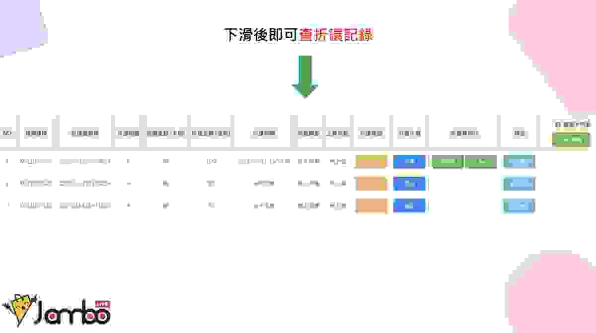
Task: Click the dark blue button in the third row
Action: coord(409,205)
